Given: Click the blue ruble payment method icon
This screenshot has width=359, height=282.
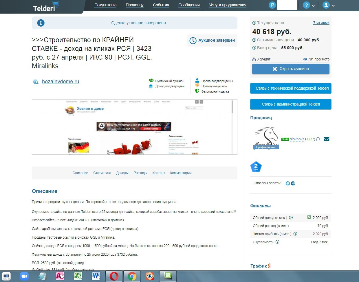Looking at the screenshot, I should tap(288, 183).
